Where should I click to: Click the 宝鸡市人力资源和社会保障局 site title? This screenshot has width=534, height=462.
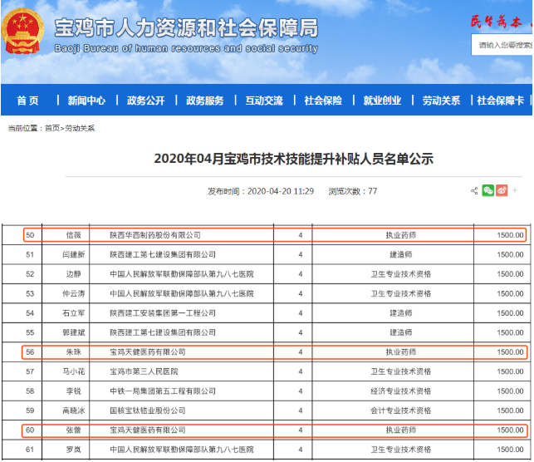[x=185, y=29]
